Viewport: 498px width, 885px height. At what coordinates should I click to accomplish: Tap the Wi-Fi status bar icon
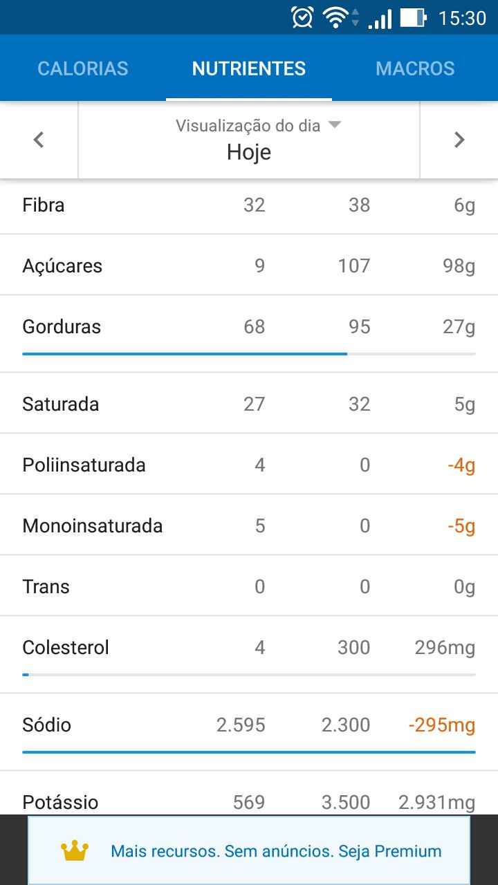point(335,17)
